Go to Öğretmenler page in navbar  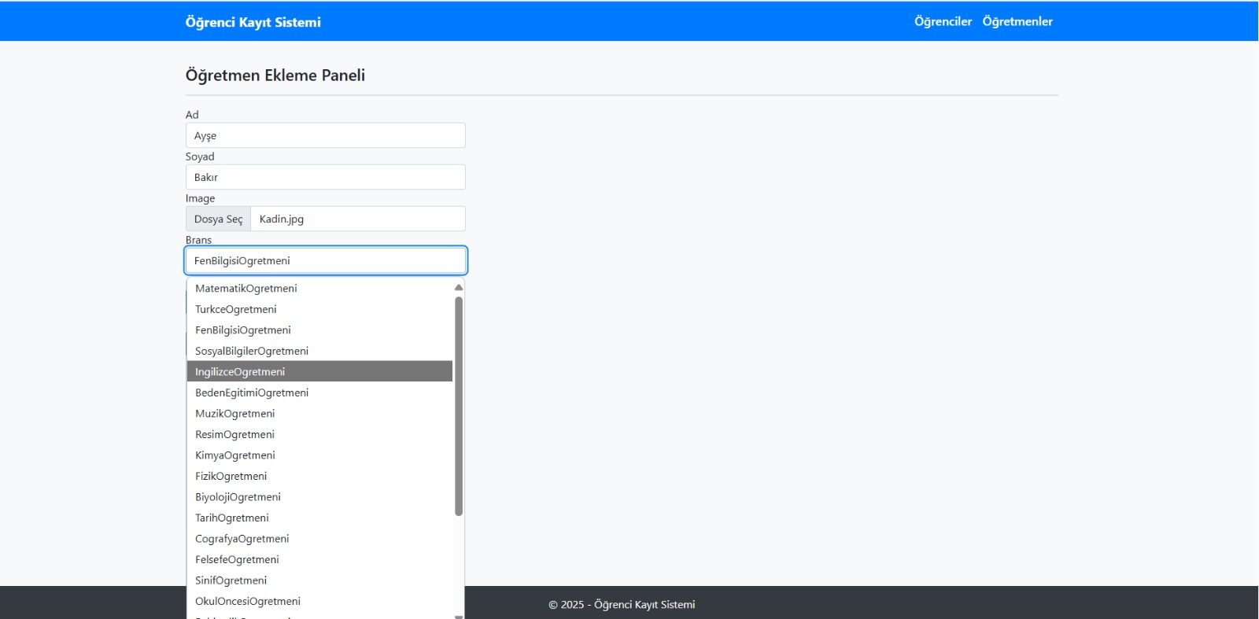coord(1017,22)
